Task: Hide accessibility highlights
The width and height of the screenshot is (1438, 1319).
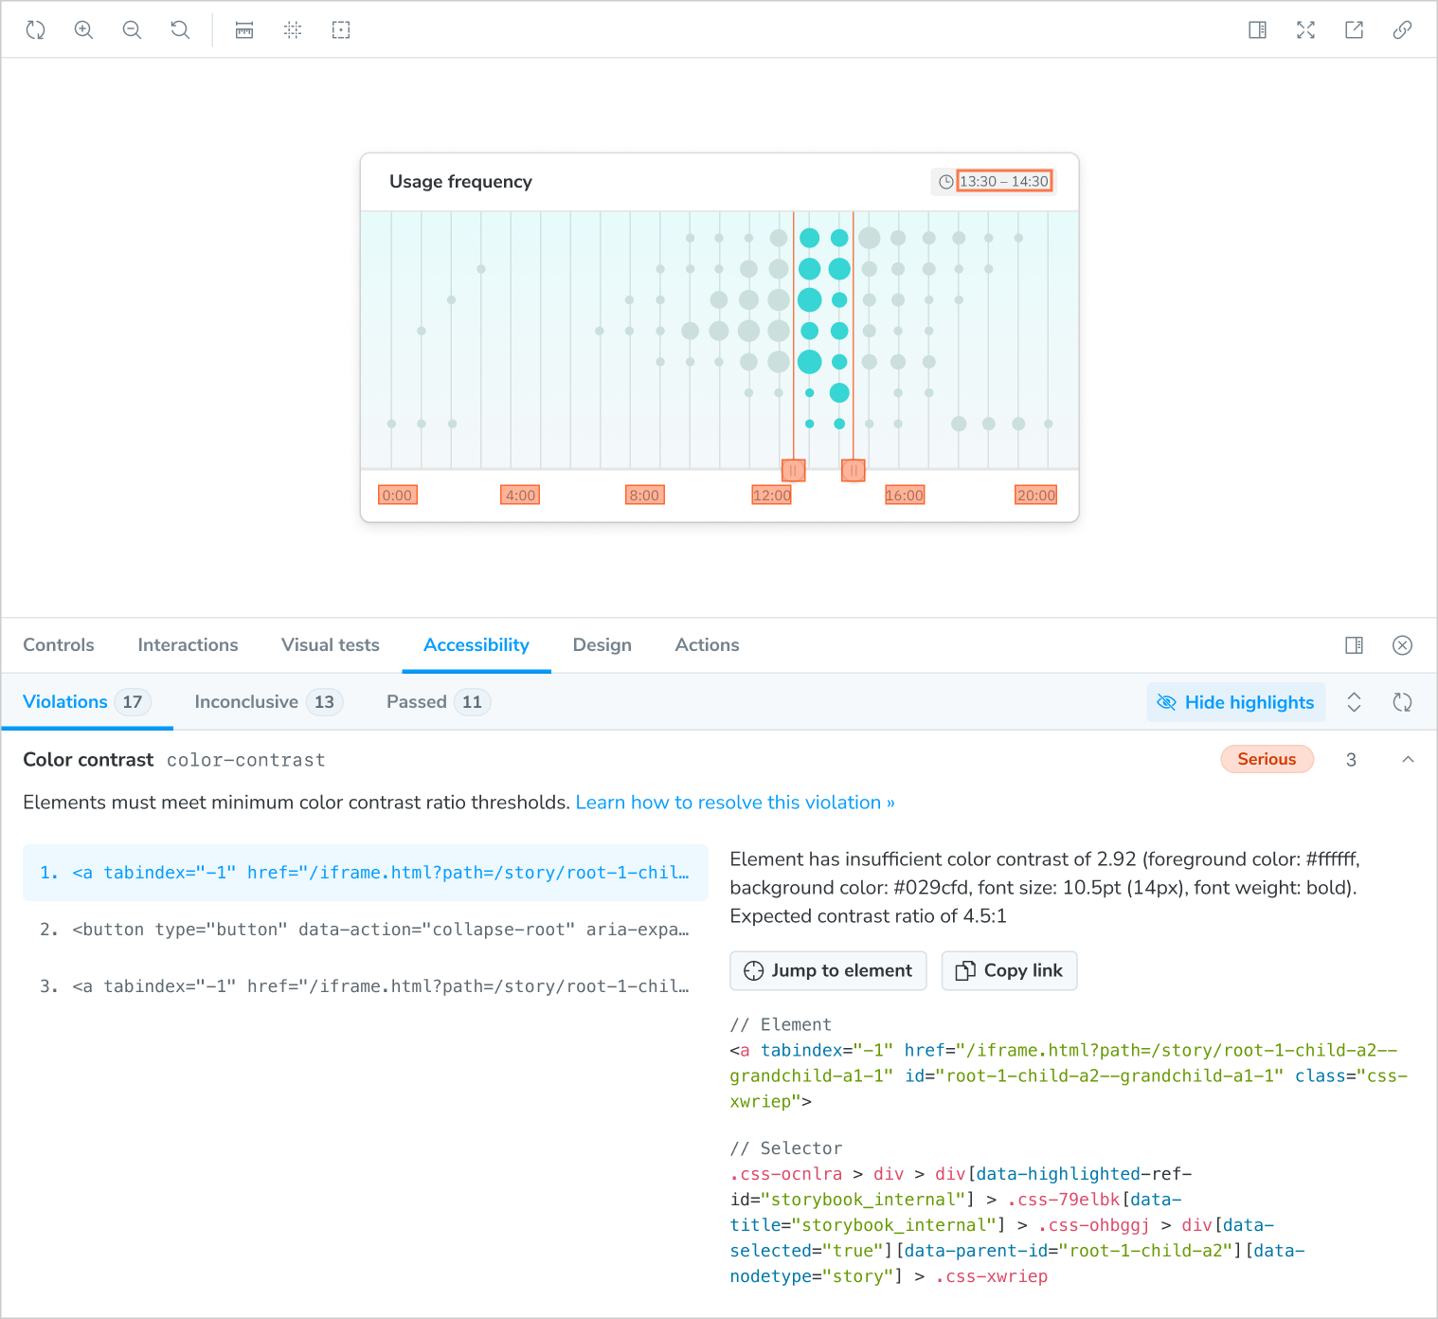Action: (x=1236, y=702)
